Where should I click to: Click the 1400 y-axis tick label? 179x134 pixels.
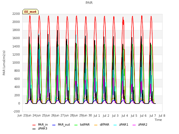tap(16, 46)
